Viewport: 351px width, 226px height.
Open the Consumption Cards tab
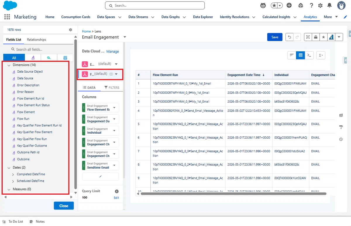(76, 17)
